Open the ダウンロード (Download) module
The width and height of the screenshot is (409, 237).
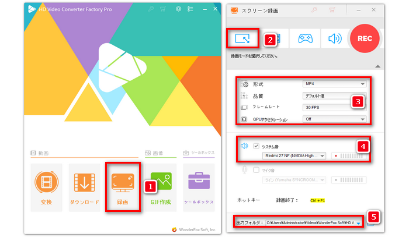tap(85, 188)
